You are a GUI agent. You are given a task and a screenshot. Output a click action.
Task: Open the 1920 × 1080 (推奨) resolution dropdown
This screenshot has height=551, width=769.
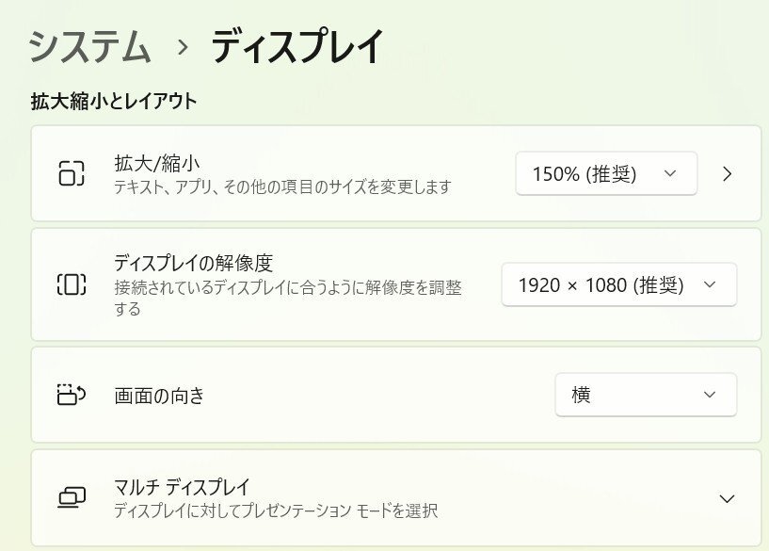(x=618, y=284)
